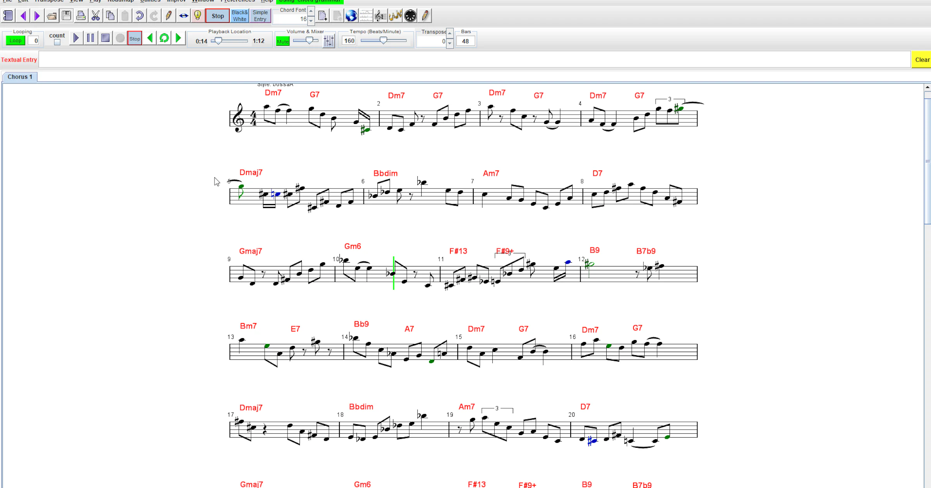Click the green right arrow step-forward button
Image resolution: width=931 pixels, height=488 pixels.
click(178, 38)
